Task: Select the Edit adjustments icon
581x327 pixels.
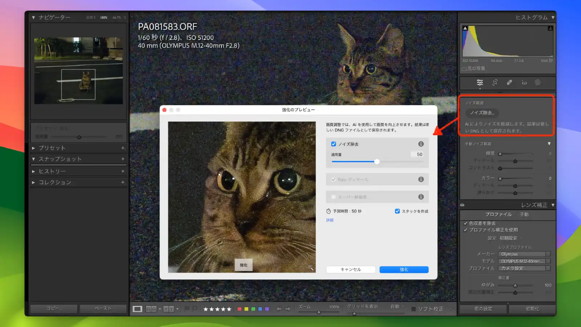Action: [x=480, y=83]
